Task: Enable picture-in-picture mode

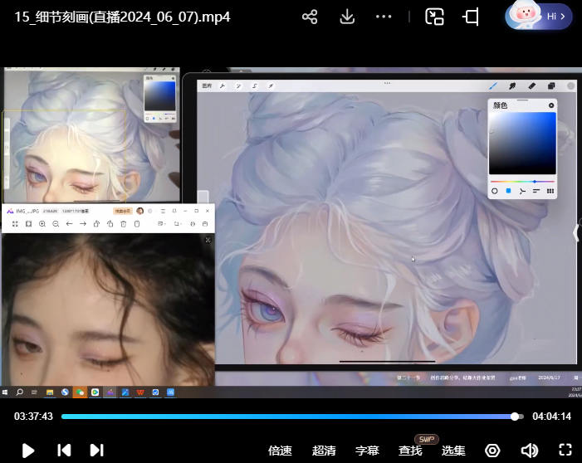Action: [x=434, y=17]
